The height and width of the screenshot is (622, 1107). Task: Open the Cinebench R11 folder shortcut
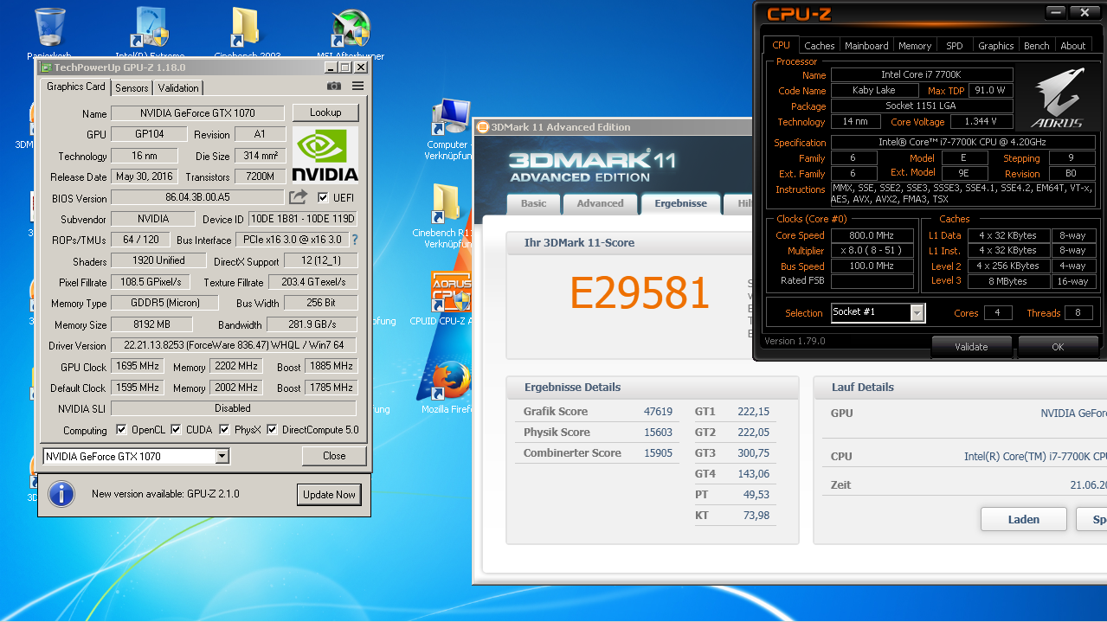tap(447, 203)
